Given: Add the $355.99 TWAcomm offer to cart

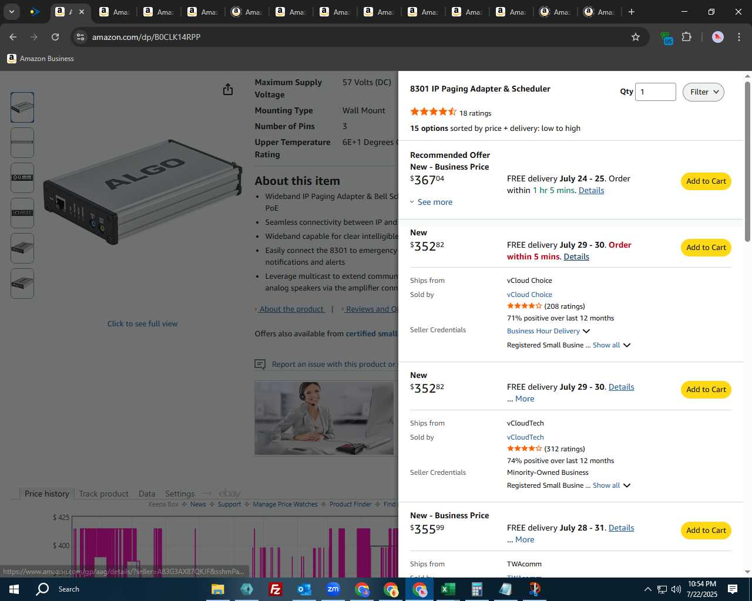Looking at the screenshot, I should click(706, 530).
